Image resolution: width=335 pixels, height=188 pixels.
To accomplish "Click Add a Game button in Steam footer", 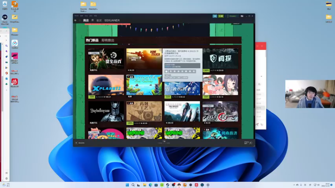I will point(80,143).
